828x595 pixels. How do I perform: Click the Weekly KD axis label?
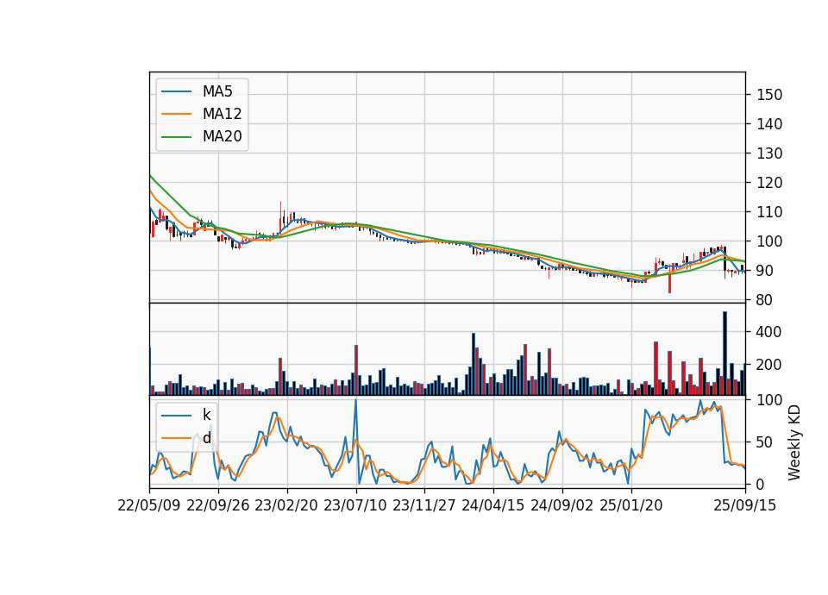point(793,442)
